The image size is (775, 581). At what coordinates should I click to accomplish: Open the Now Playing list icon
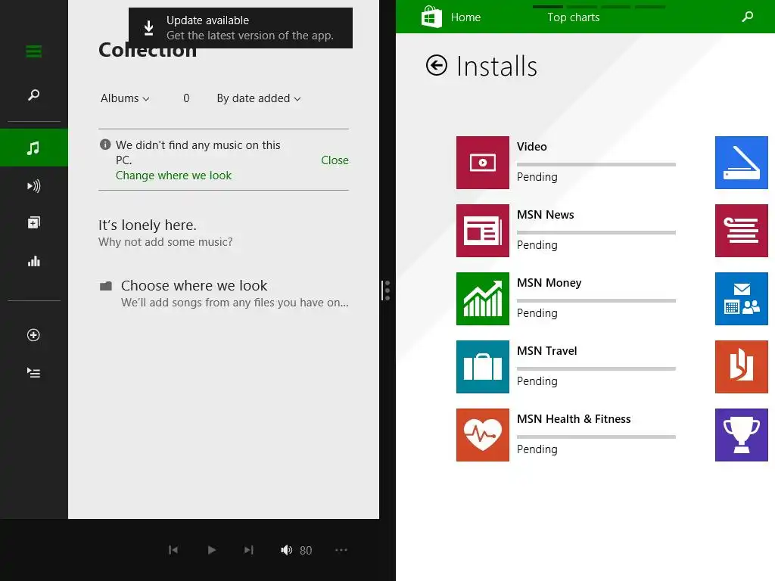pos(33,372)
